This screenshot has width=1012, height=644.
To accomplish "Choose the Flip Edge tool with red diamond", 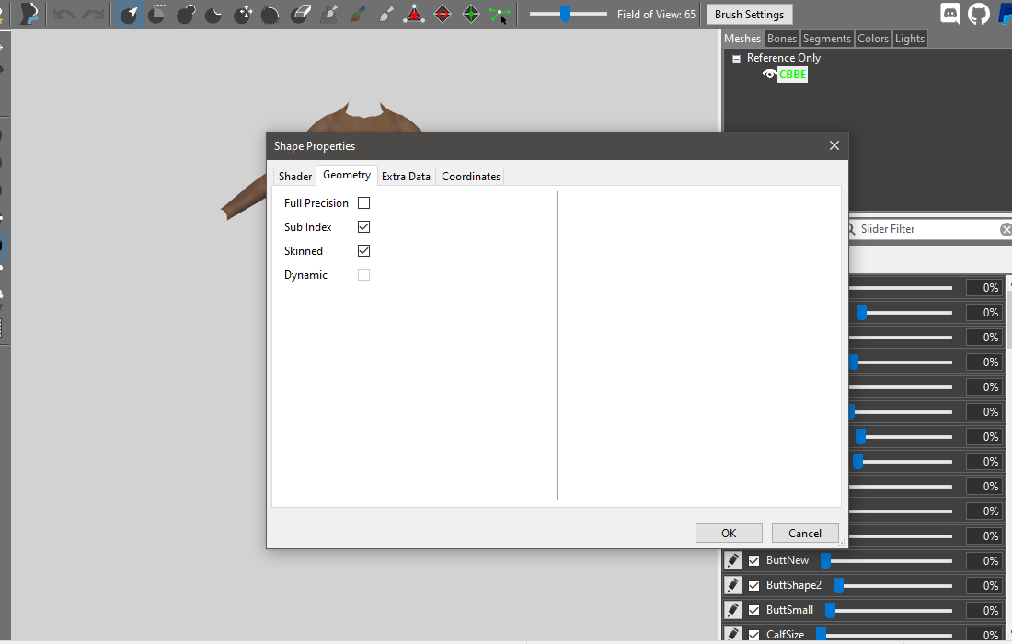I will (x=443, y=14).
